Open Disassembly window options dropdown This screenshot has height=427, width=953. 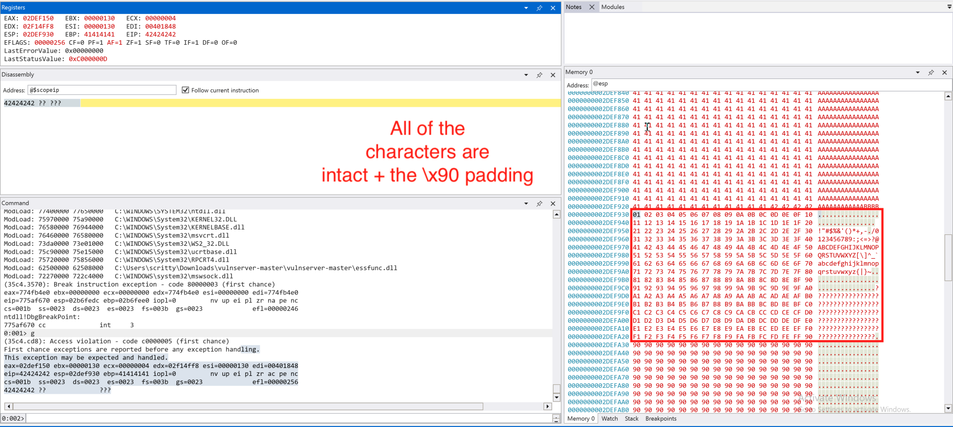(526, 75)
